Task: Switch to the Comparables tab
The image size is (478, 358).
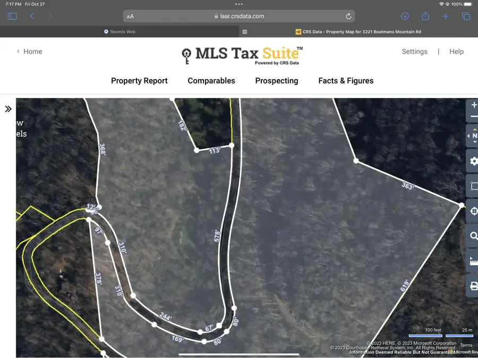Action: (x=211, y=81)
